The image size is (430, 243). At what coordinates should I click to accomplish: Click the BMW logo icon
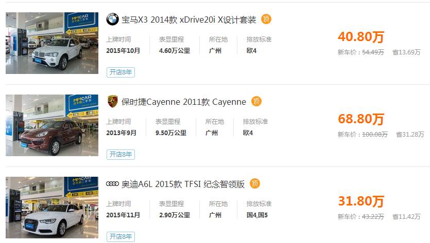112,20
